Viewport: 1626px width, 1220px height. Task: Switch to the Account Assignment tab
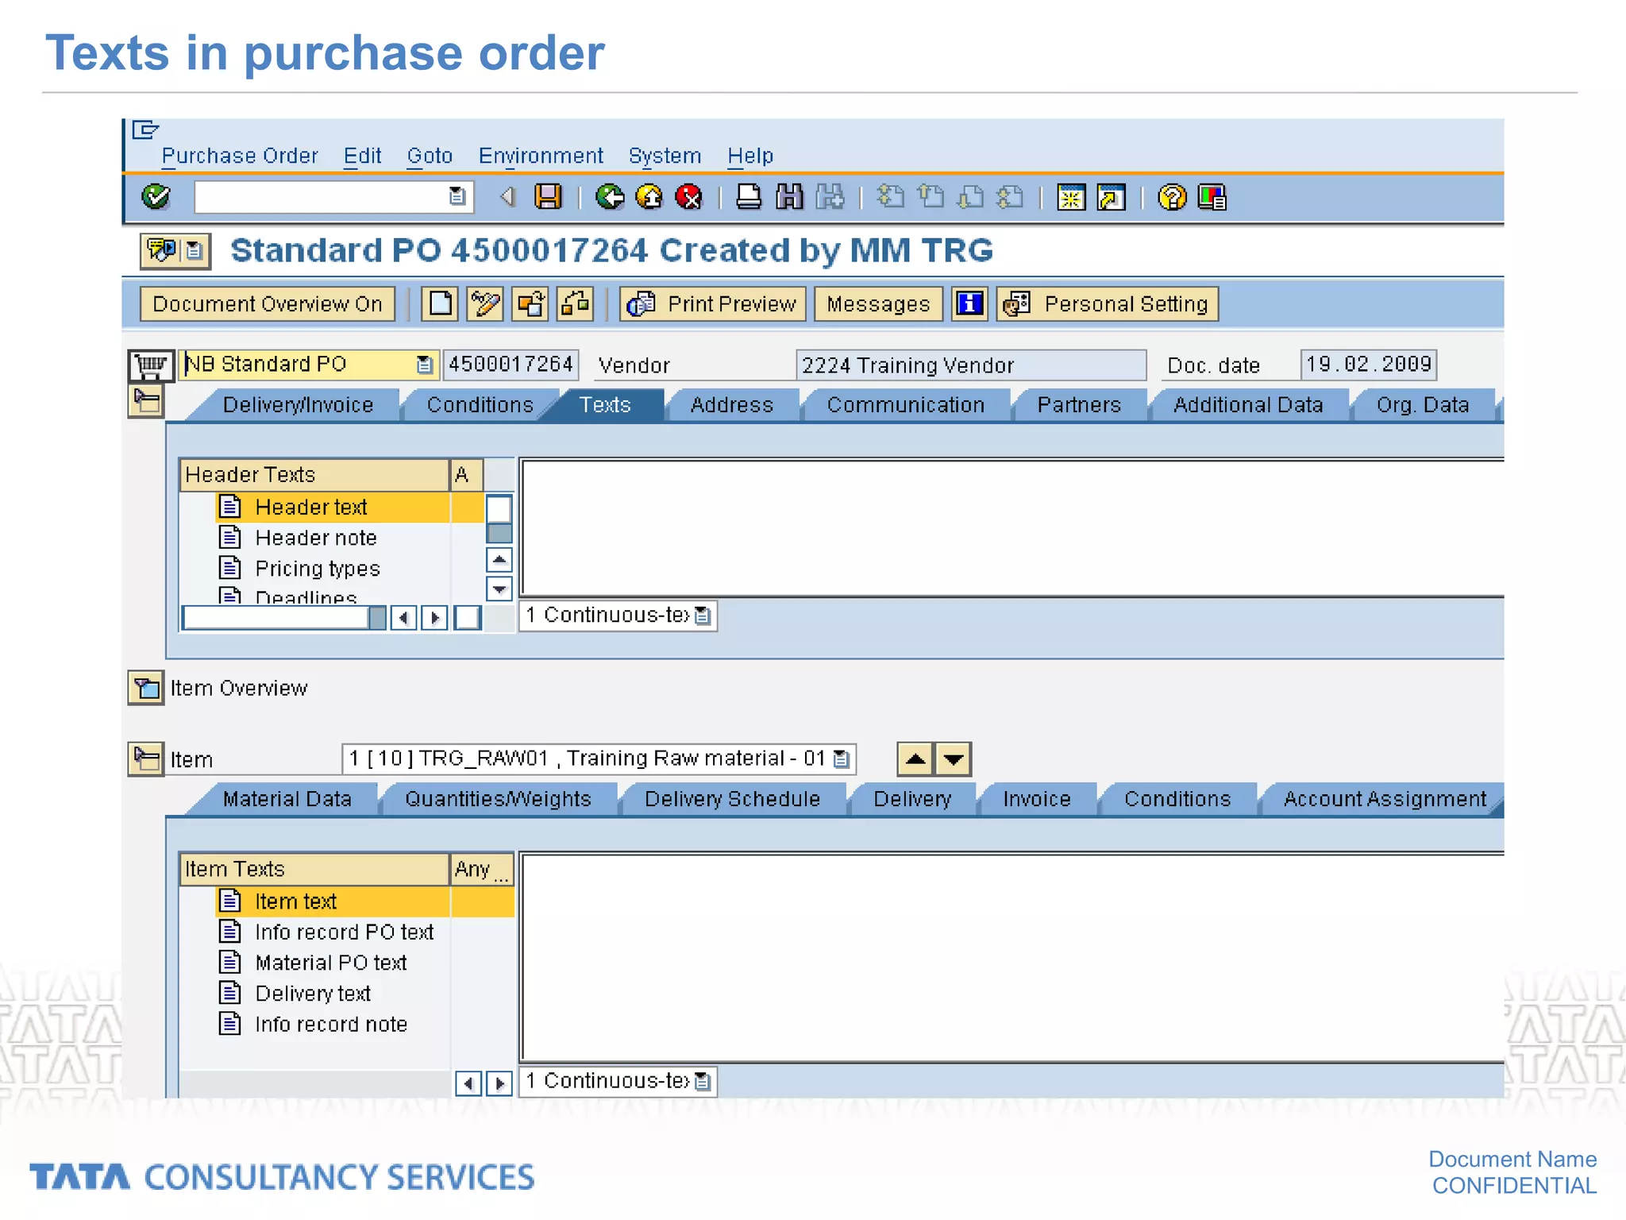point(1385,799)
